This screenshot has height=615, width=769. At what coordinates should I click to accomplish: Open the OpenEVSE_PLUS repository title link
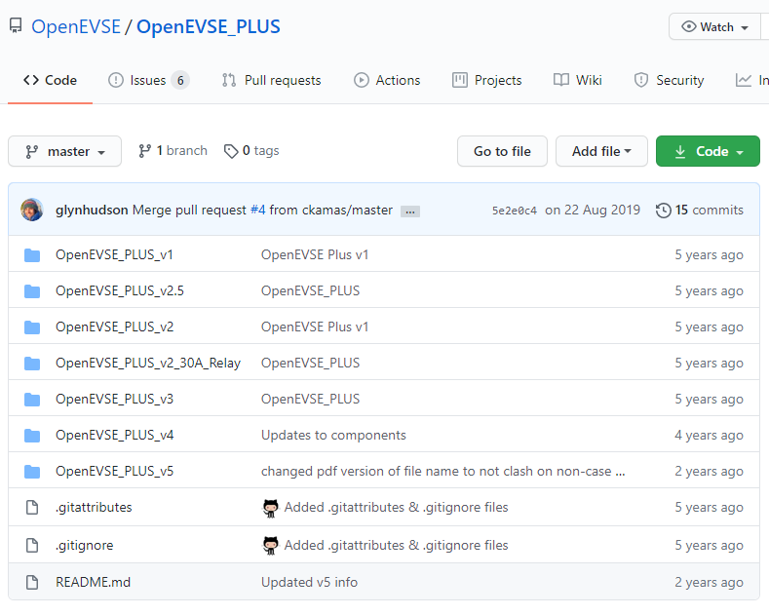coord(209,26)
